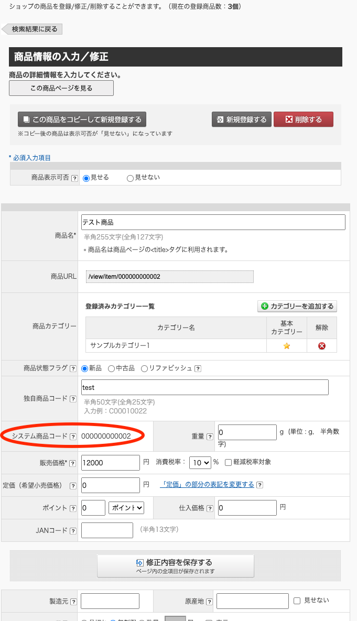The image size is (357, 621).
Task: Open help icon beside 独自商品コード
Action: (73, 399)
